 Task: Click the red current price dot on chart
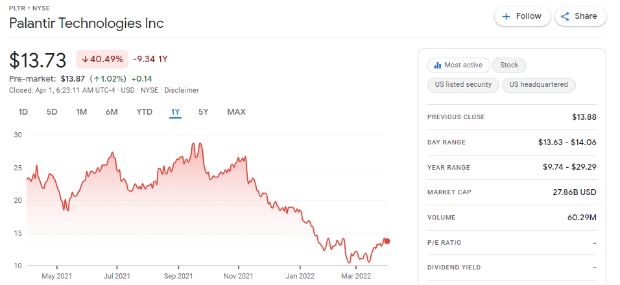click(387, 241)
